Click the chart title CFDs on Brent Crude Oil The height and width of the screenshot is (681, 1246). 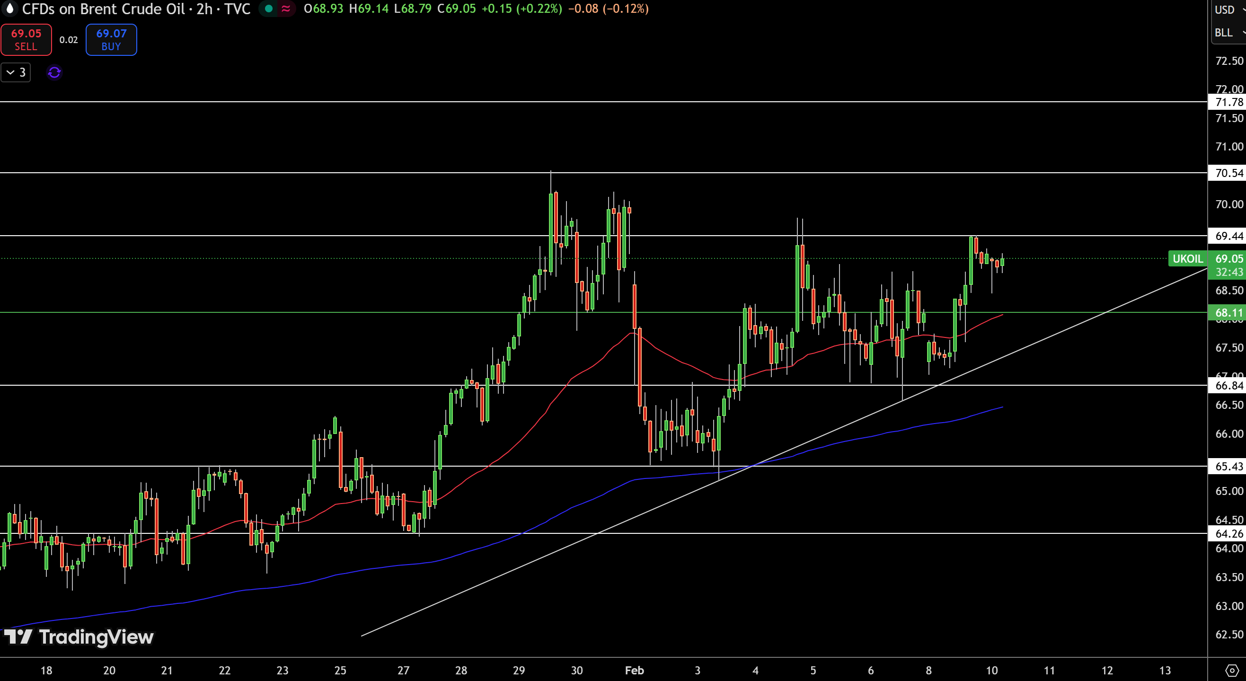point(104,9)
